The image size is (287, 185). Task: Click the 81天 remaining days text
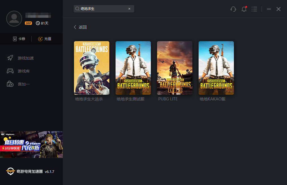click(x=45, y=23)
